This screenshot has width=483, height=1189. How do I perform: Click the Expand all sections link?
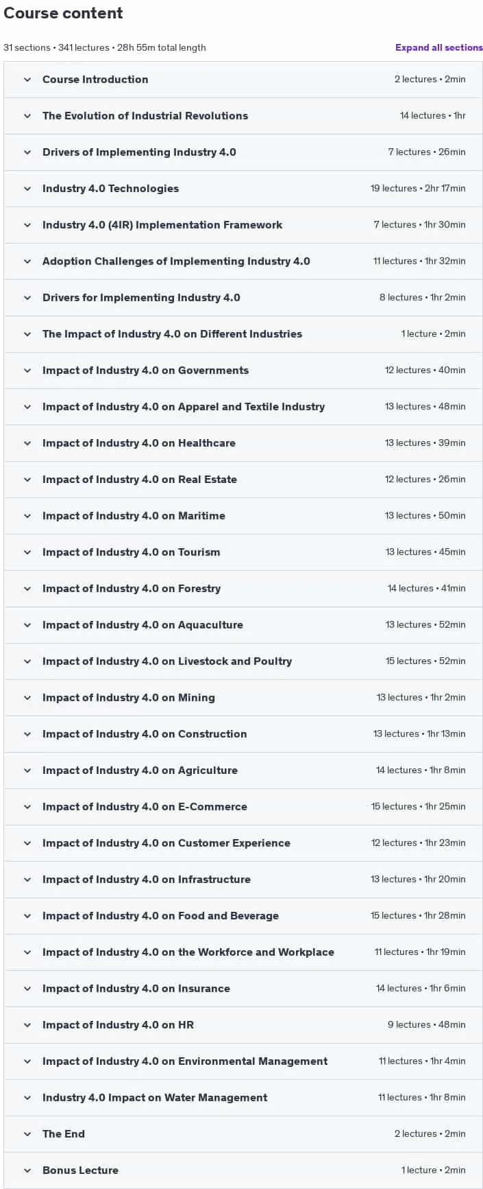(x=438, y=47)
